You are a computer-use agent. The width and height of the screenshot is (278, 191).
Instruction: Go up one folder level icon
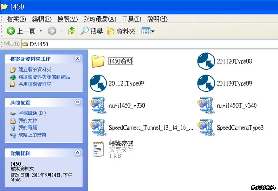click(71, 31)
